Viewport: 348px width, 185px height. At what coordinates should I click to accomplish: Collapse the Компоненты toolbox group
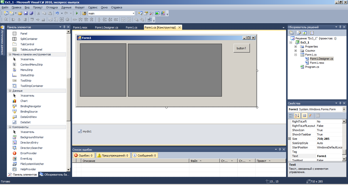point(10,127)
